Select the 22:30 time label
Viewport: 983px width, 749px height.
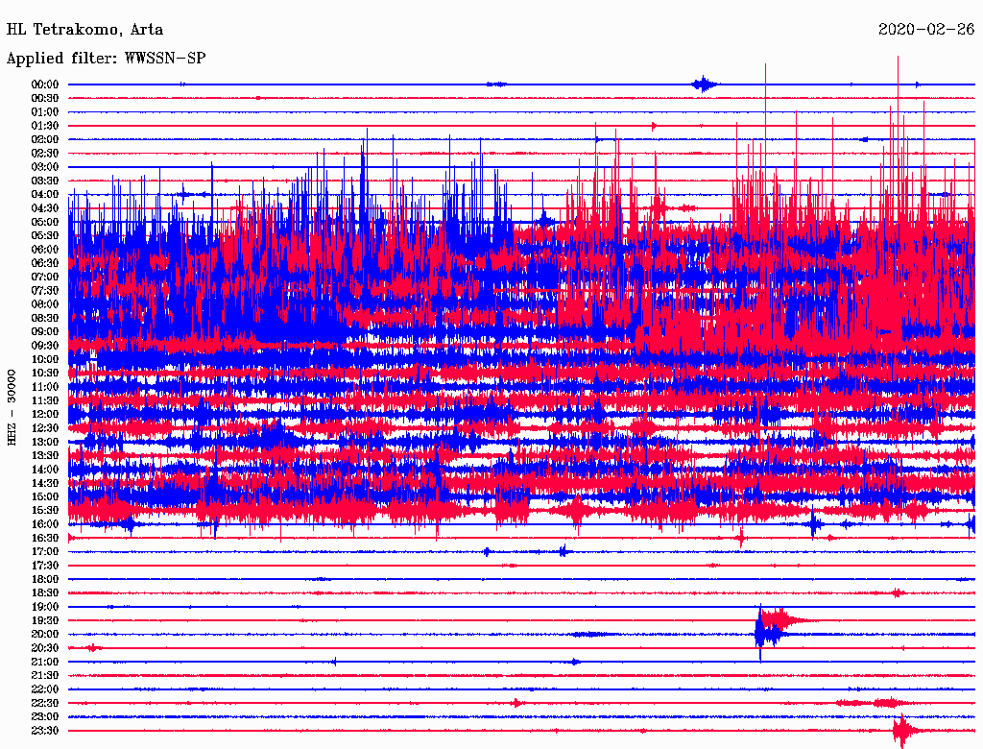click(x=45, y=703)
